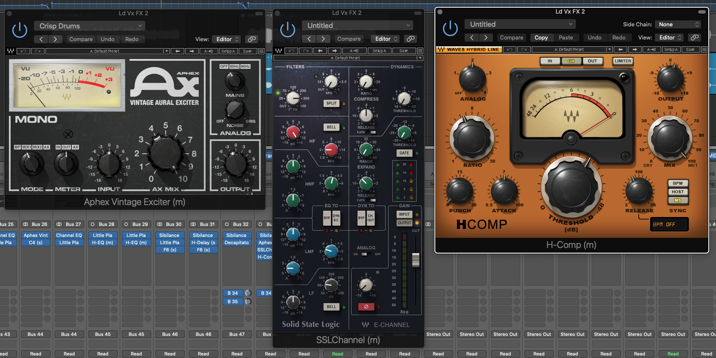Click Compare in Aphex plugin header
The width and height of the screenshot is (716, 358).
coord(81,39)
